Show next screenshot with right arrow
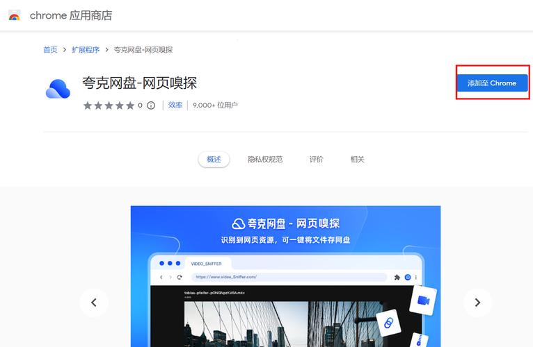This screenshot has height=347, width=533. click(477, 302)
